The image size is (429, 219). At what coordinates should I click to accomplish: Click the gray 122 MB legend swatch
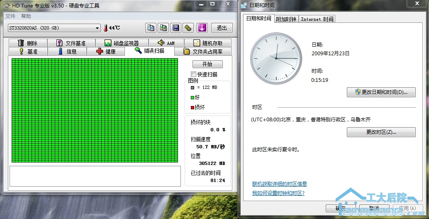193,87
